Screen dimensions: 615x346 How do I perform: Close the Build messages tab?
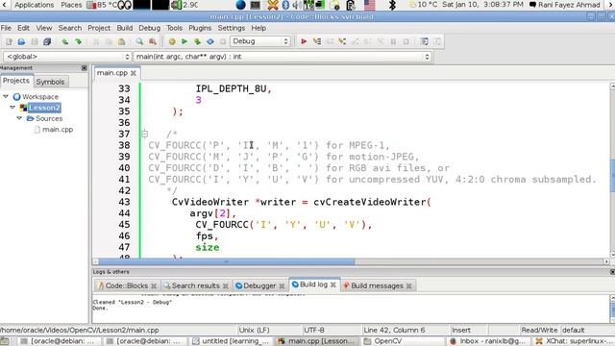(x=409, y=286)
